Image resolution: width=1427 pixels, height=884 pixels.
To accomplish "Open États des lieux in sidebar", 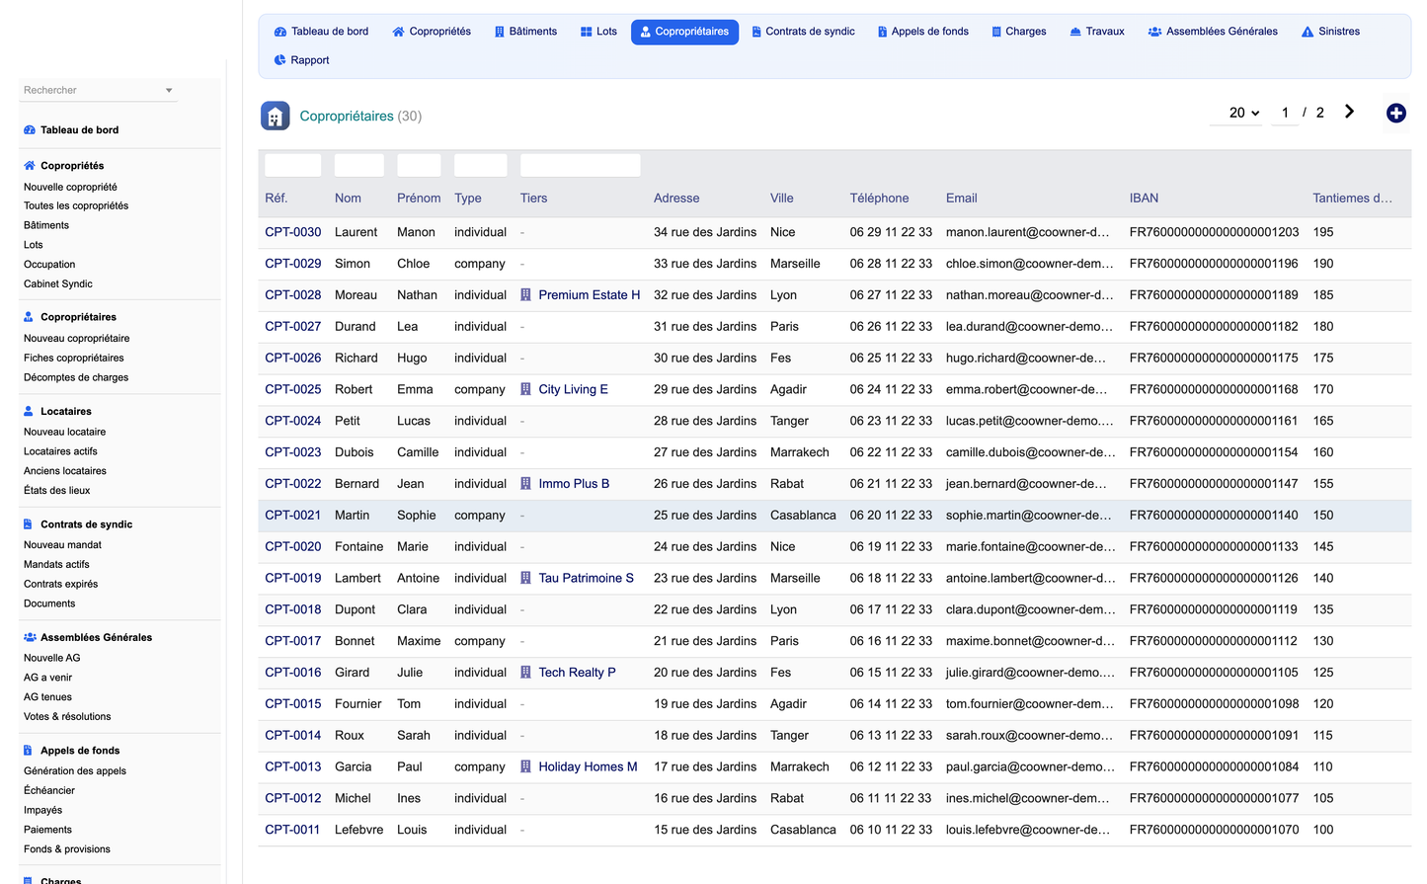I will point(56,491).
